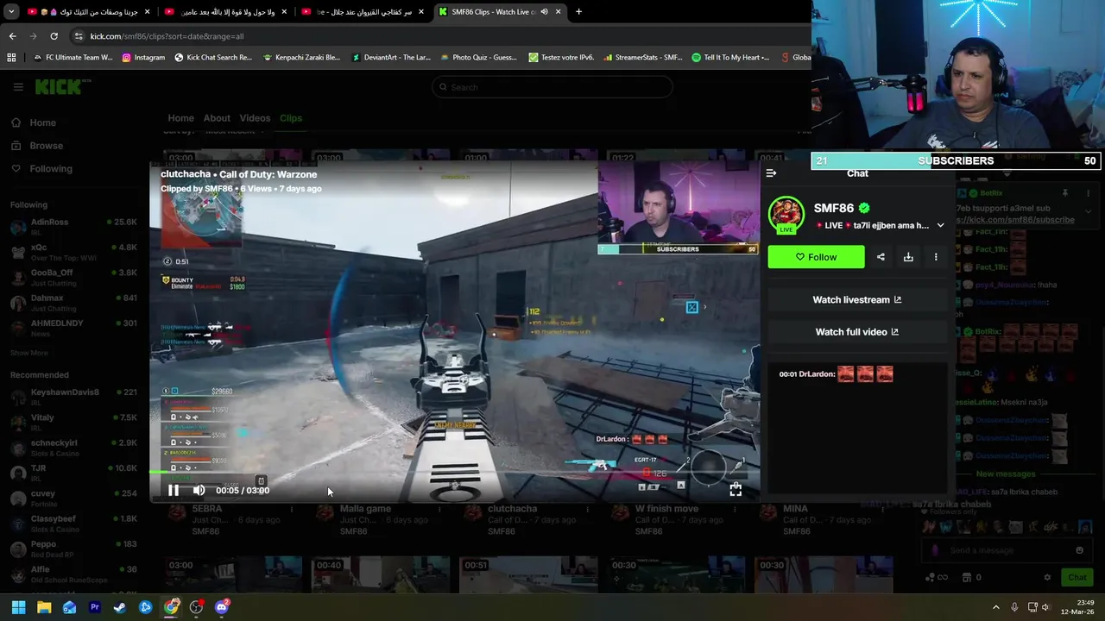Open cuvey in the Recommended list

73,499
